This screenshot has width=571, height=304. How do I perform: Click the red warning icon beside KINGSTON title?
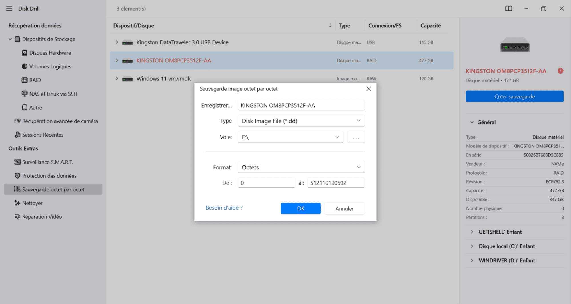point(560,71)
